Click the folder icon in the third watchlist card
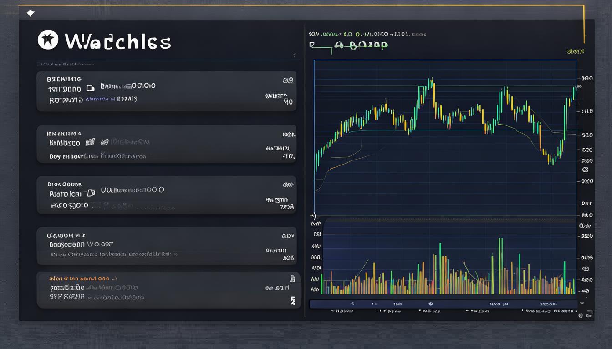Screen dimensions: 612x349 point(91,193)
